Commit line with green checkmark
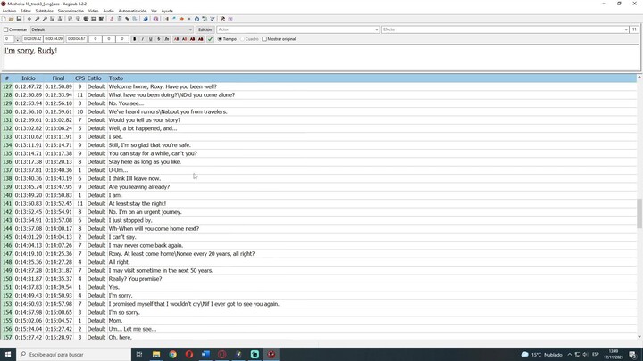This screenshot has height=361, width=643. coord(211,39)
